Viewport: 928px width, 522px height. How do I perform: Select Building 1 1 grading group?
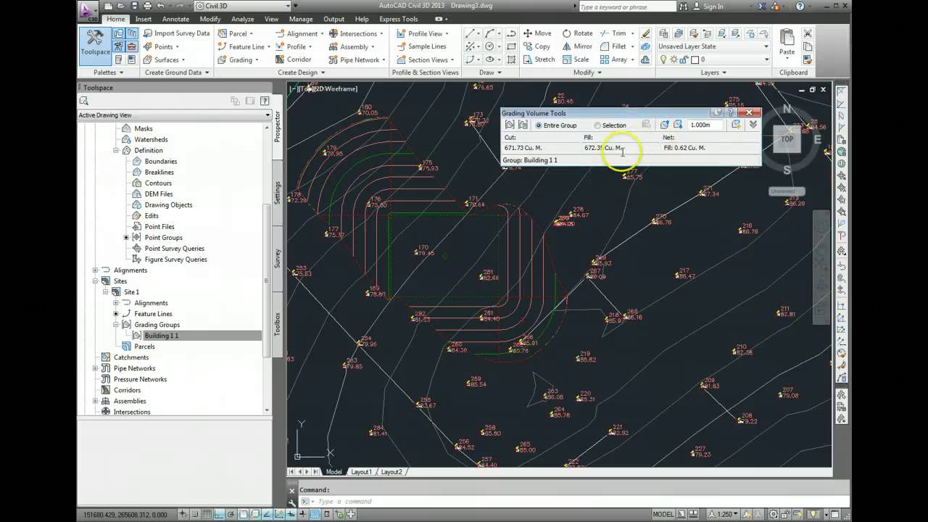pyautogui.click(x=161, y=336)
